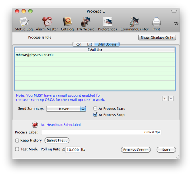The image size is (192, 176).
Task: Click the red heartbeat status icon
Action: [35, 125]
